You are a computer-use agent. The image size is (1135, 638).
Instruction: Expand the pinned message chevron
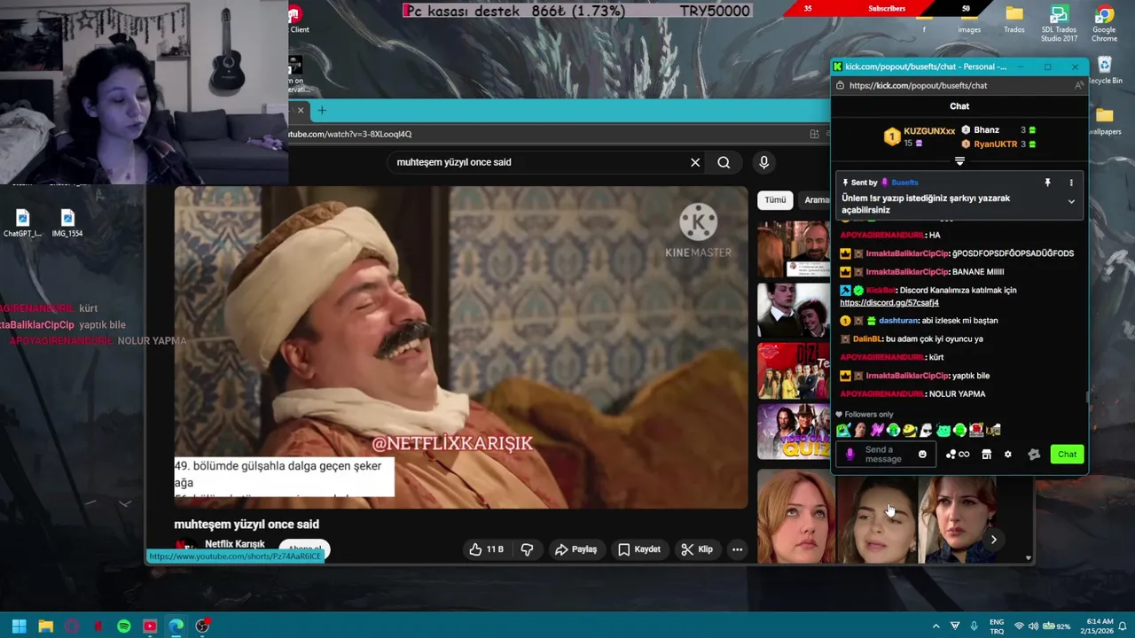1071,202
